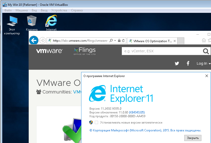
Task: Click the Internet Explorer 11 logo
Action: 121,94
